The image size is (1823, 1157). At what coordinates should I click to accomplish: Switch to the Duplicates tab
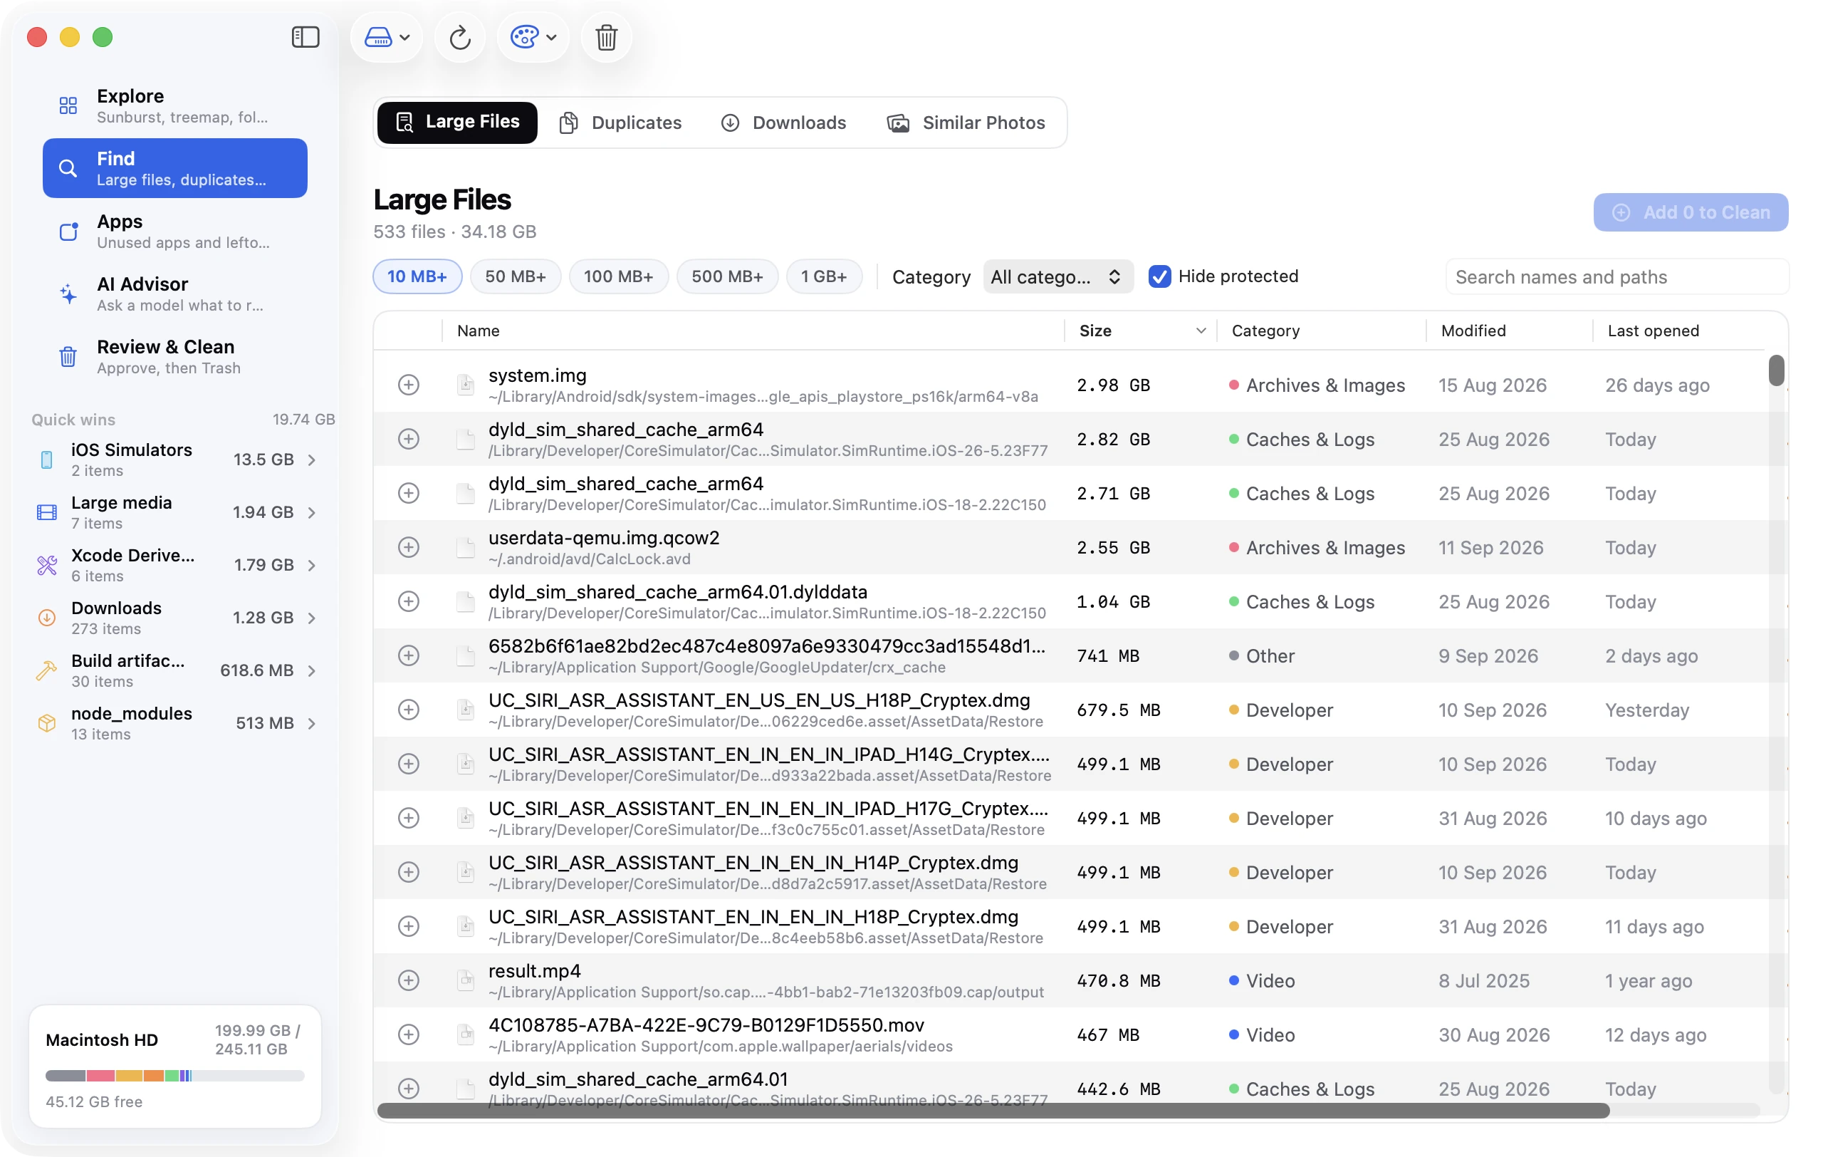(x=620, y=123)
